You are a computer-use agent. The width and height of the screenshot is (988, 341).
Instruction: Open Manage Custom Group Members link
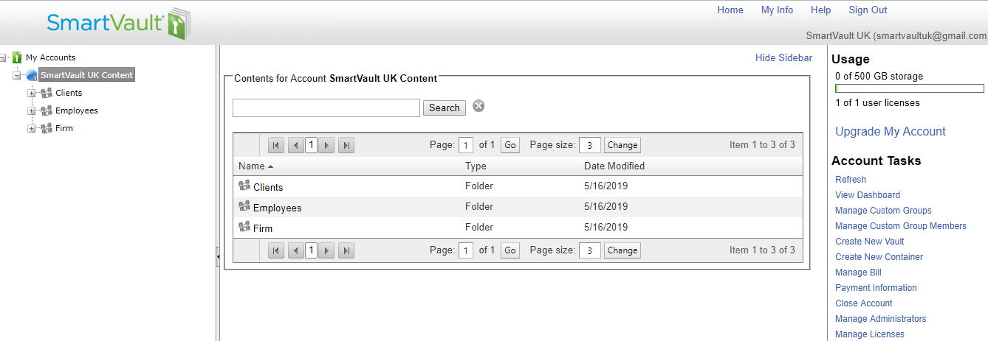[x=901, y=226]
